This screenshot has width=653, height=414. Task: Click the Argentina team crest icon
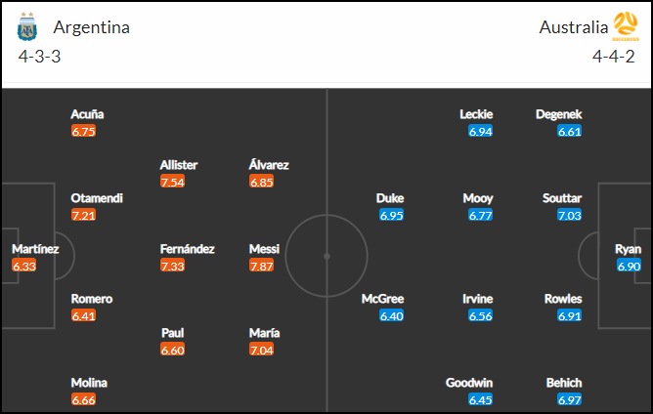27,26
